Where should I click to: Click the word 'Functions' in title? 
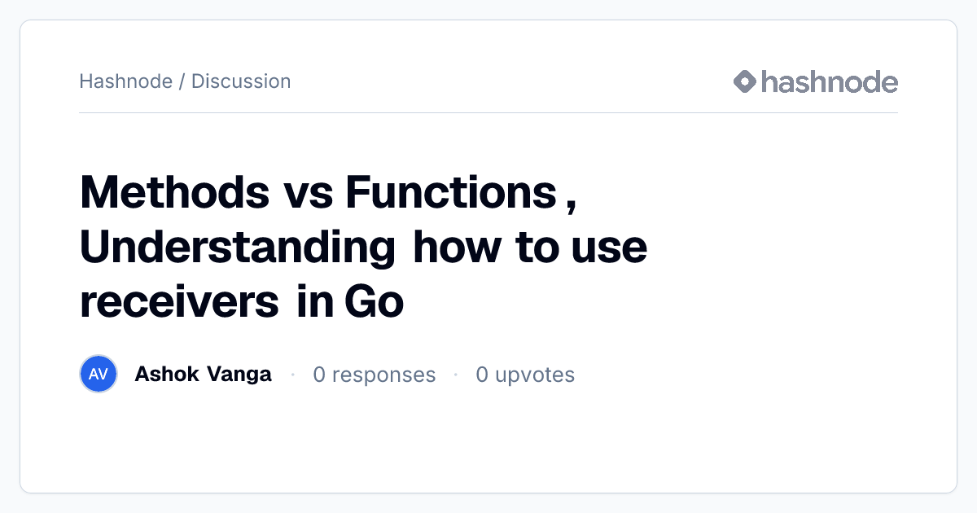[x=451, y=193]
